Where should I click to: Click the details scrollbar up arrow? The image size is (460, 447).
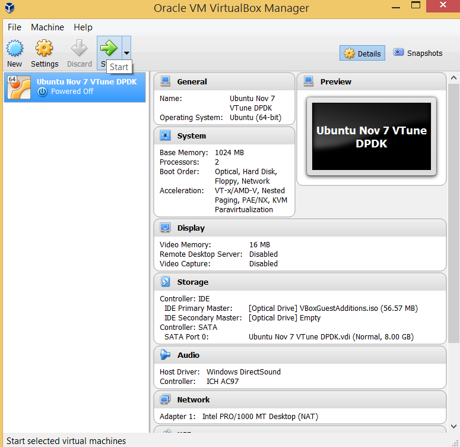point(453,78)
